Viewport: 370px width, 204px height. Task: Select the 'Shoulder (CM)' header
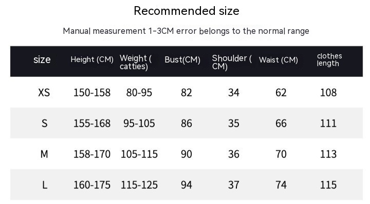232,62
